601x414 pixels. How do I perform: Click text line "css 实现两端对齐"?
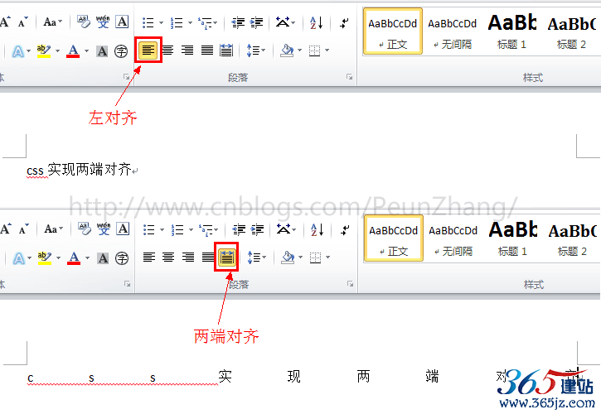coord(79,169)
